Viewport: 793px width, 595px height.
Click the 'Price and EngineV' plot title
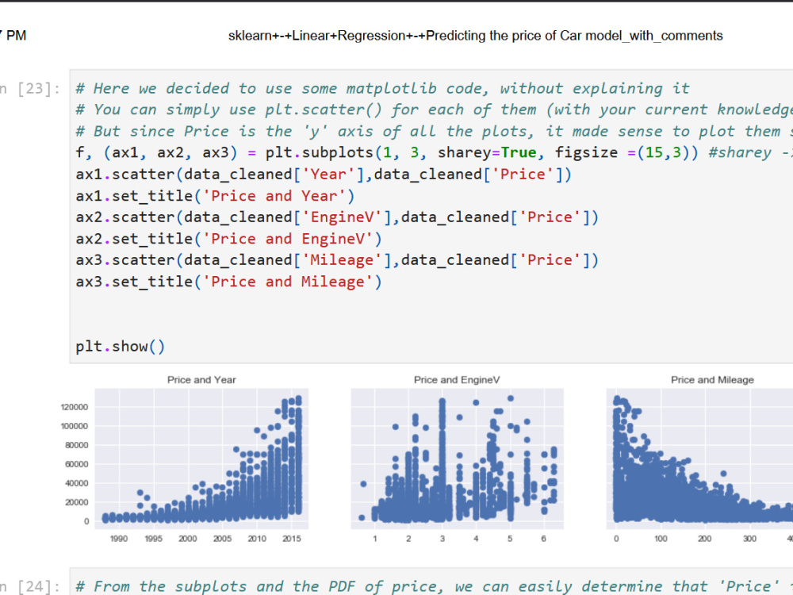coord(457,380)
